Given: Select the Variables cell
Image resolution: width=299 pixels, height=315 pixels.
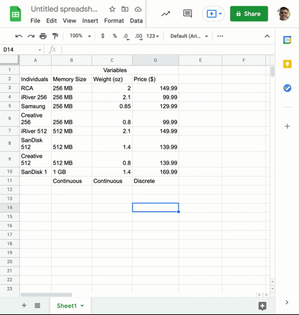Looking at the screenshot, I should (x=115, y=70).
